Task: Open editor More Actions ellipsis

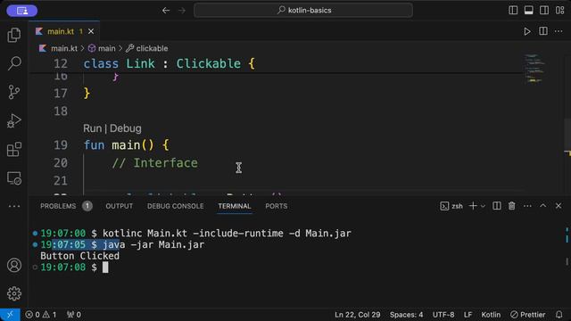Action: pos(559,31)
